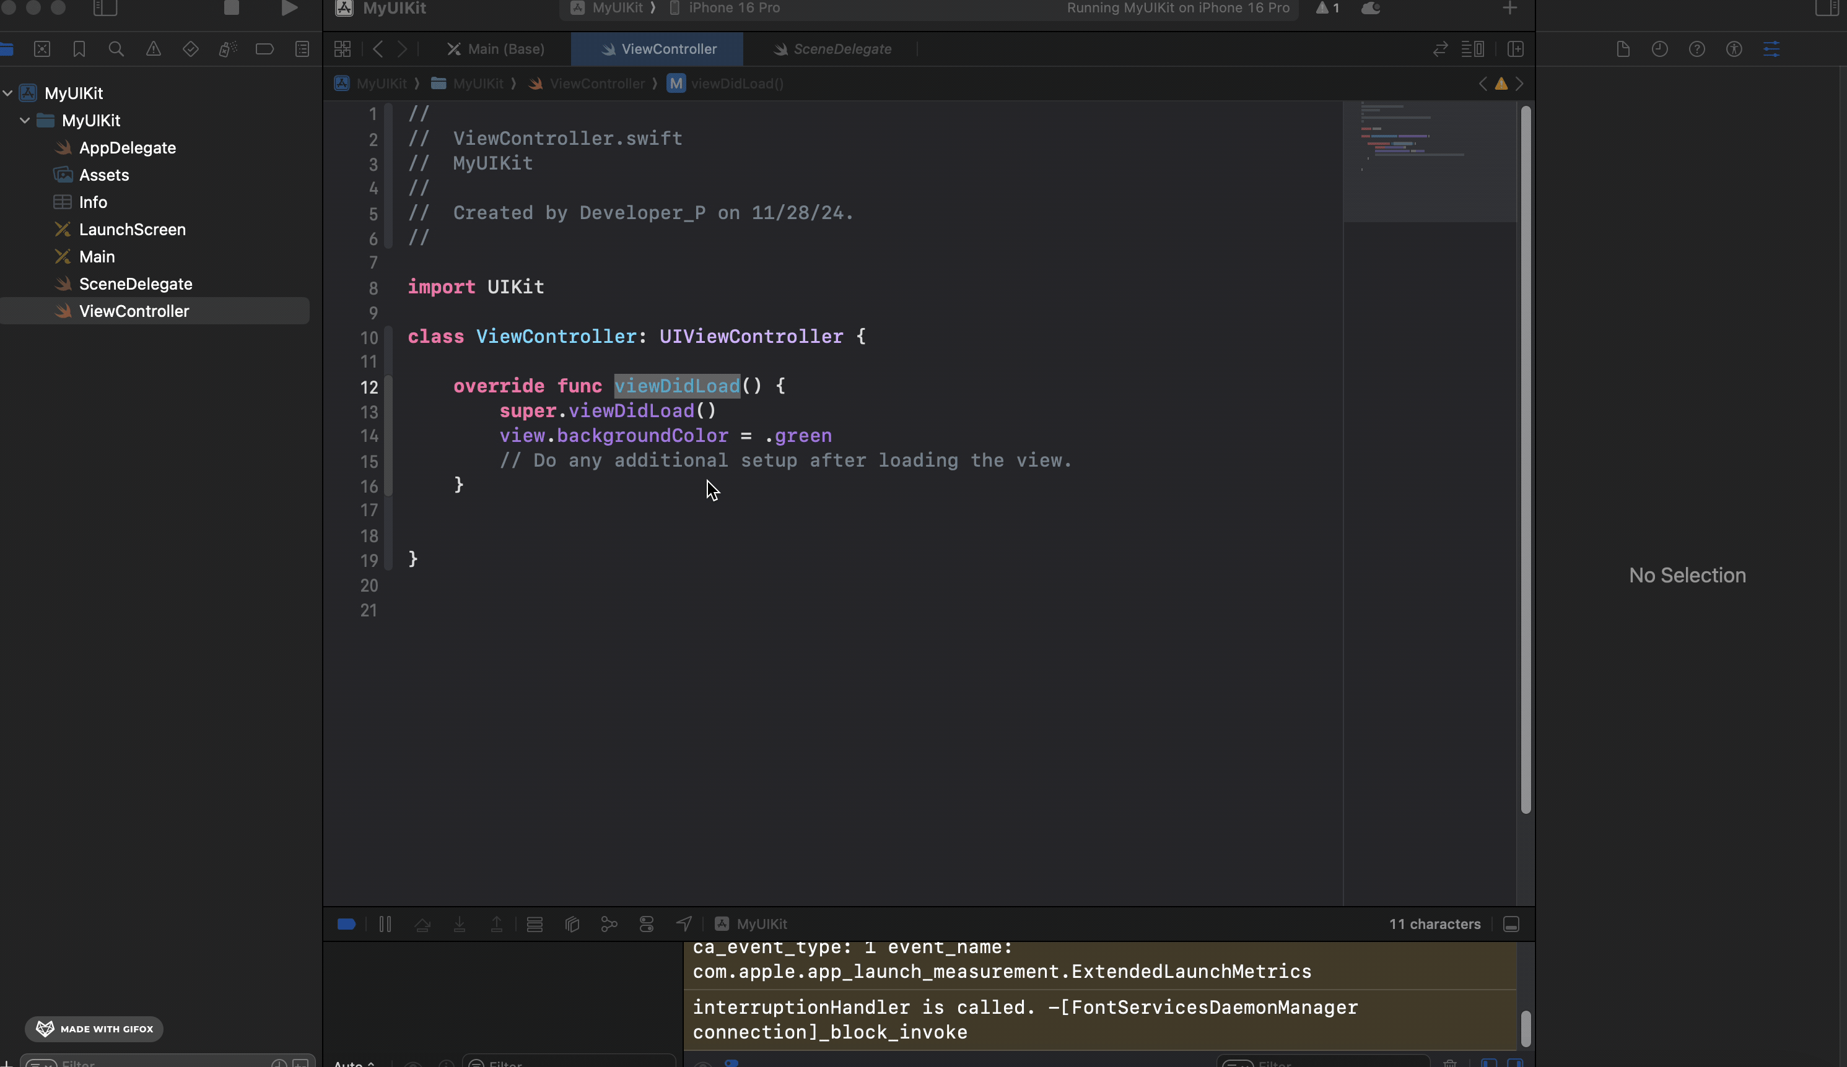Toggle breakpoints activation in debug bar
Image resolution: width=1847 pixels, height=1067 pixels.
coord(346,924)
